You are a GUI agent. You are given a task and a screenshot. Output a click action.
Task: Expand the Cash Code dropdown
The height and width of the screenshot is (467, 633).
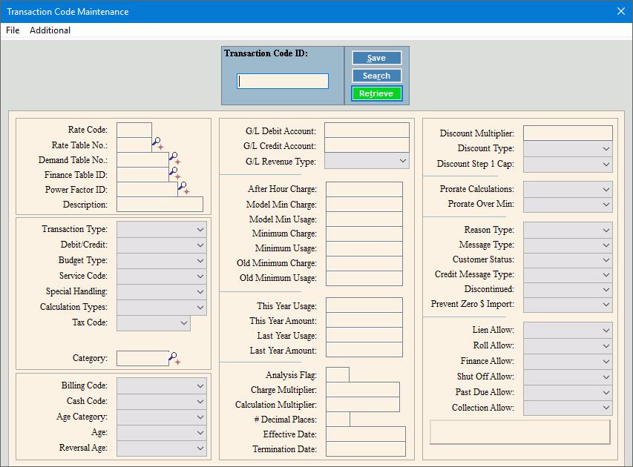pos(162,401)
